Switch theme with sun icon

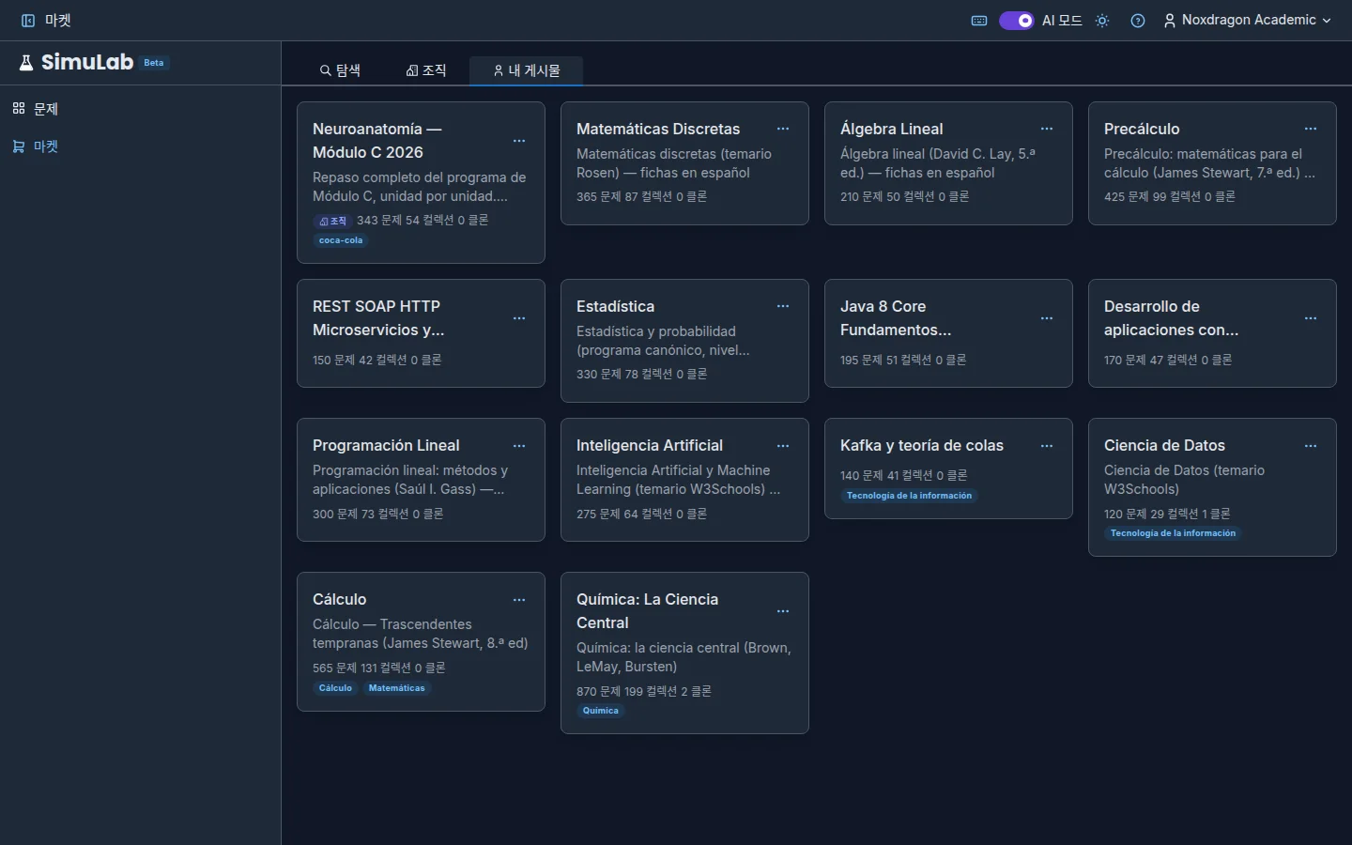point(1102,21)
